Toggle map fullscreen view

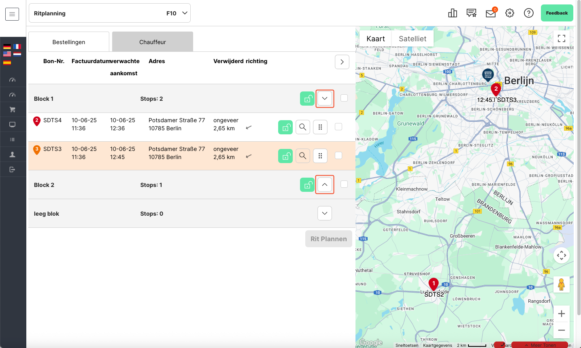(x=562, y=38)
